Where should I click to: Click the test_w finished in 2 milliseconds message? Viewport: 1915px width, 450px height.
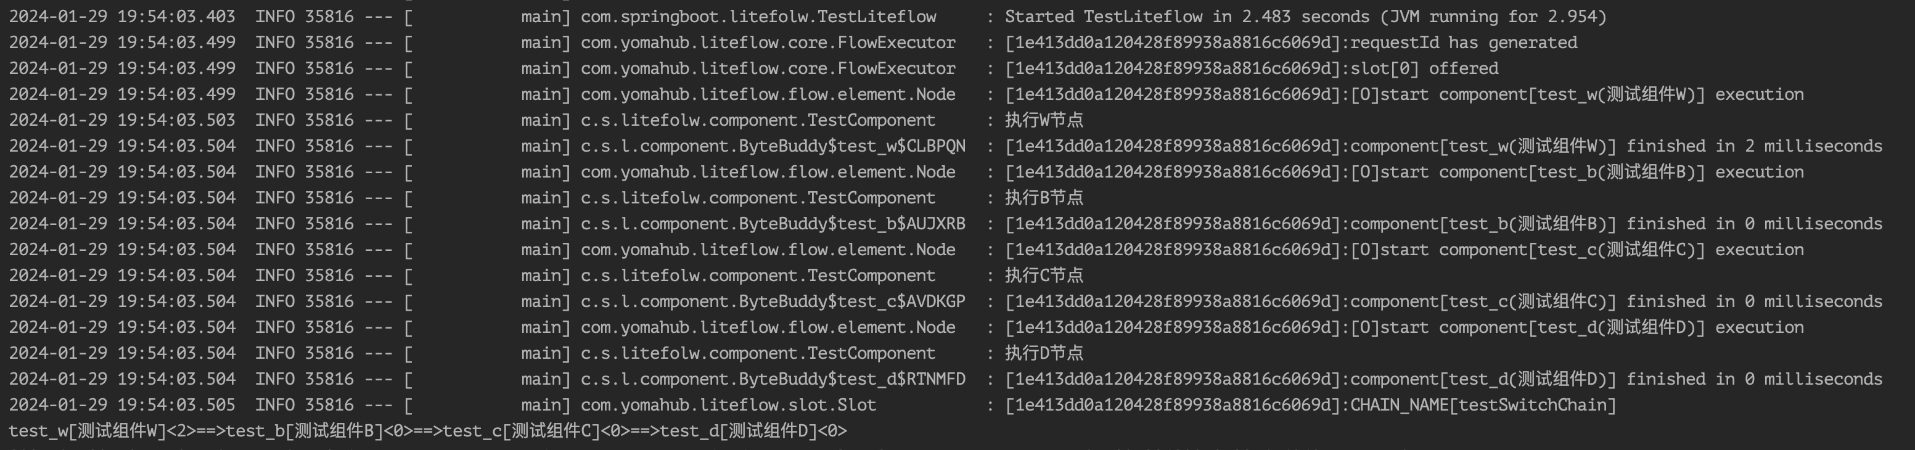[x=1444, y=145]
